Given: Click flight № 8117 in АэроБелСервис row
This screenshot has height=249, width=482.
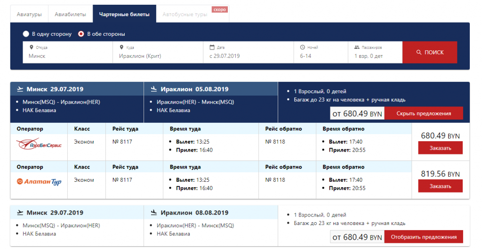Looking at the screenshot, I should pos(122,142).
